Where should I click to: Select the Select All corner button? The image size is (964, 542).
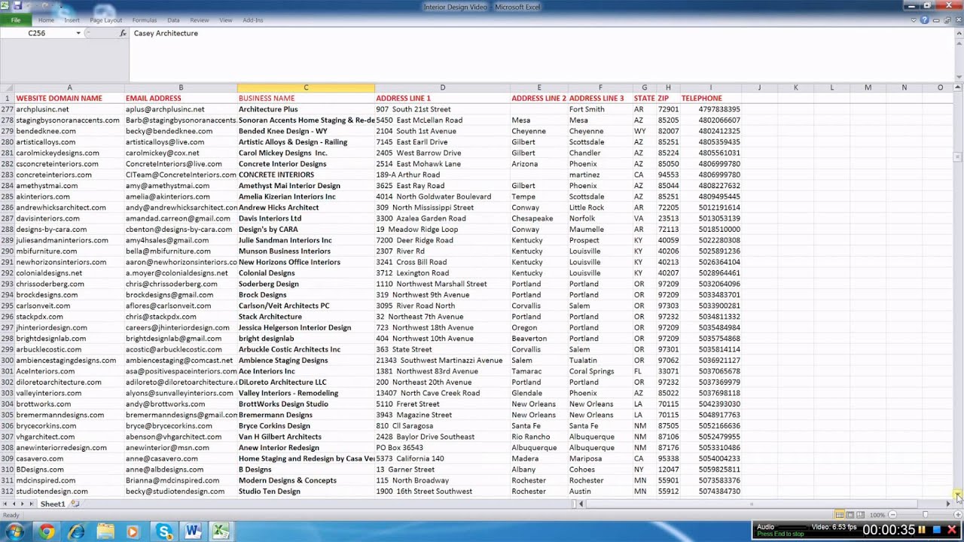(x=8, y=87)
